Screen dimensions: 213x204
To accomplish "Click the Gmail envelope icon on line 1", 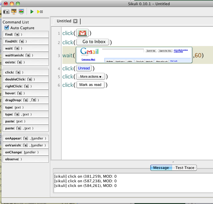I will 83,33.
